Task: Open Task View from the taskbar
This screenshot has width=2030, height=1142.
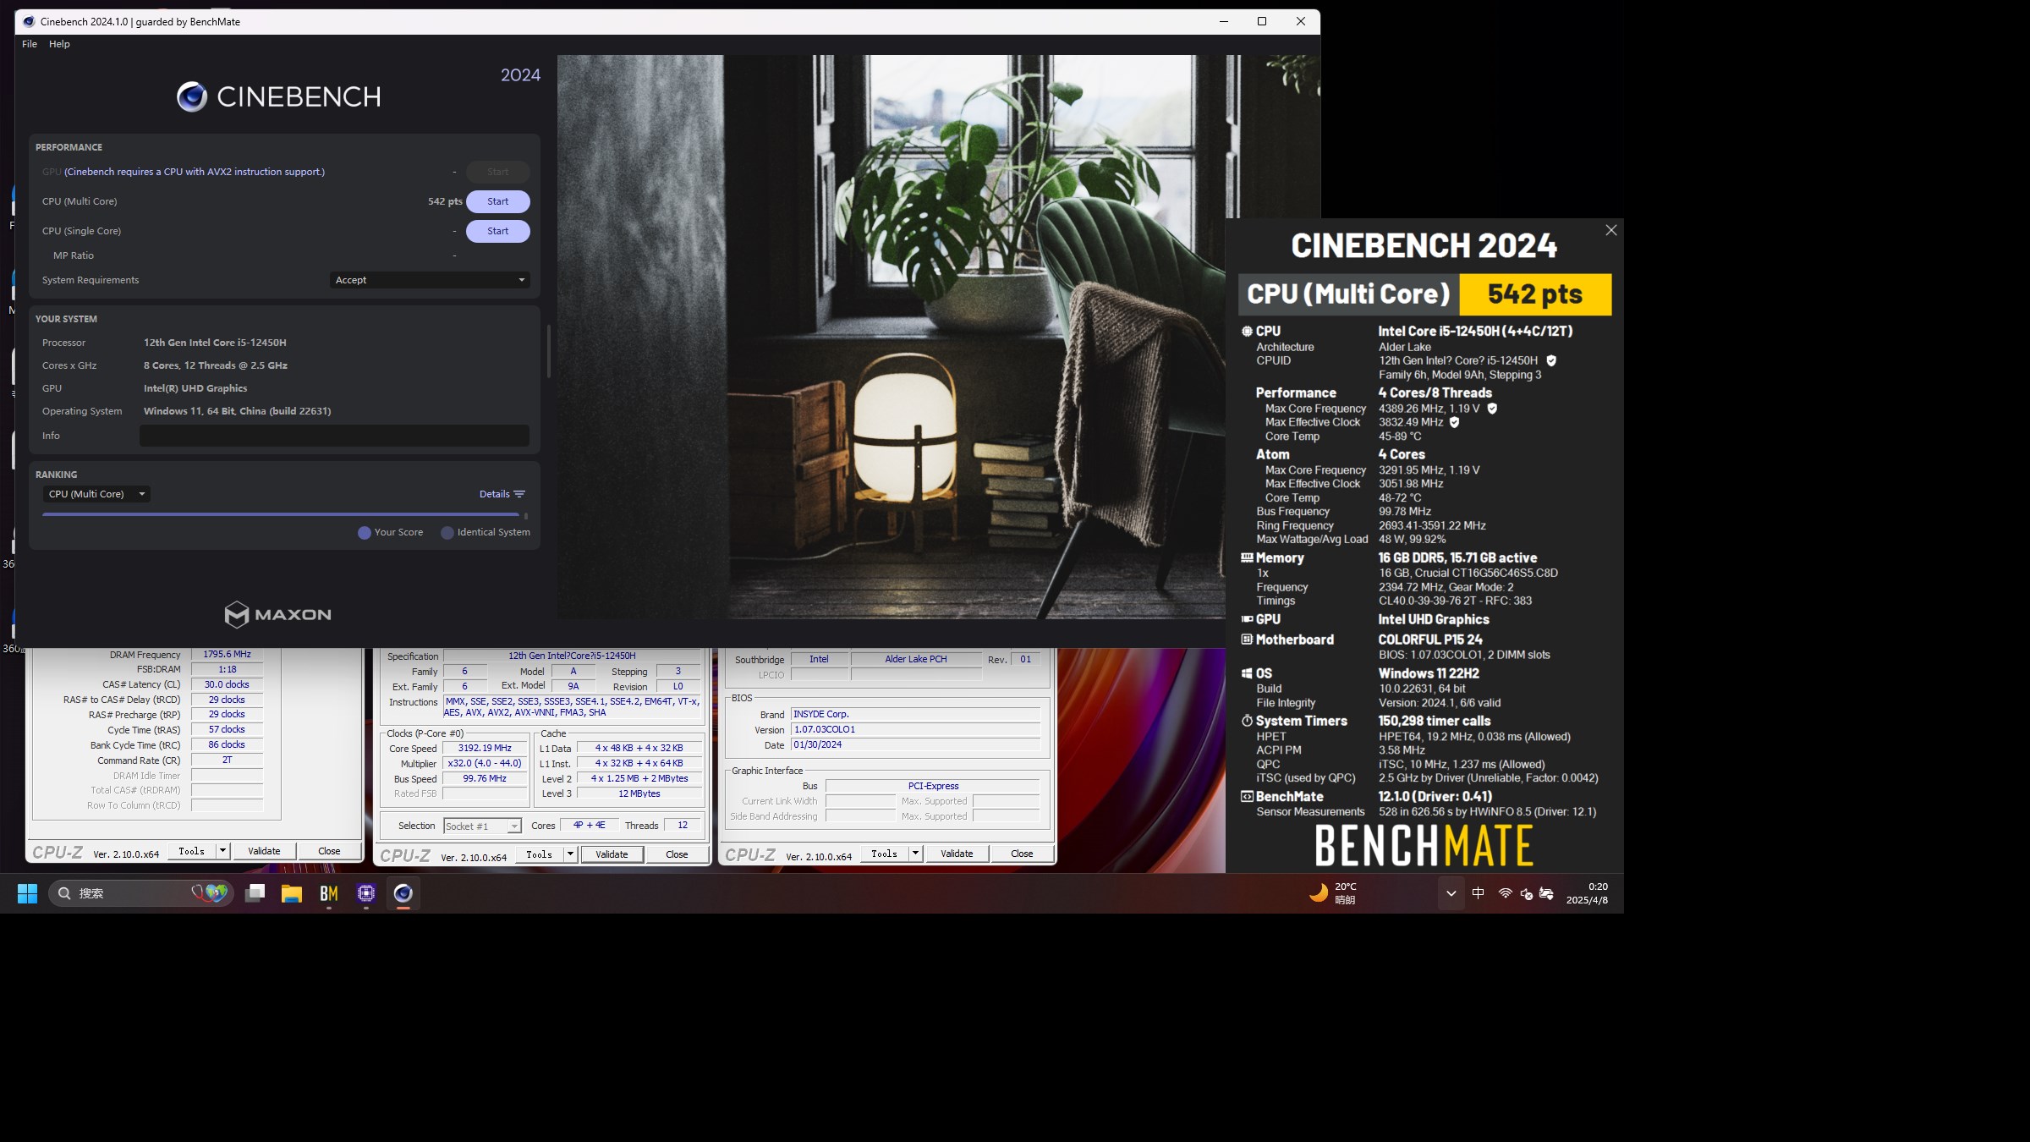Action: pyautogui.click(x=255, y=893)
